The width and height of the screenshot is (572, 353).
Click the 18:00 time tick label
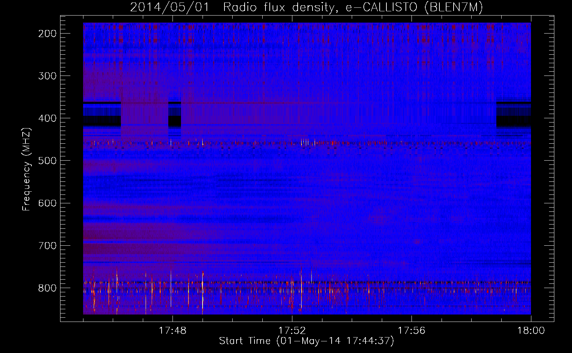tap(531, 331)
